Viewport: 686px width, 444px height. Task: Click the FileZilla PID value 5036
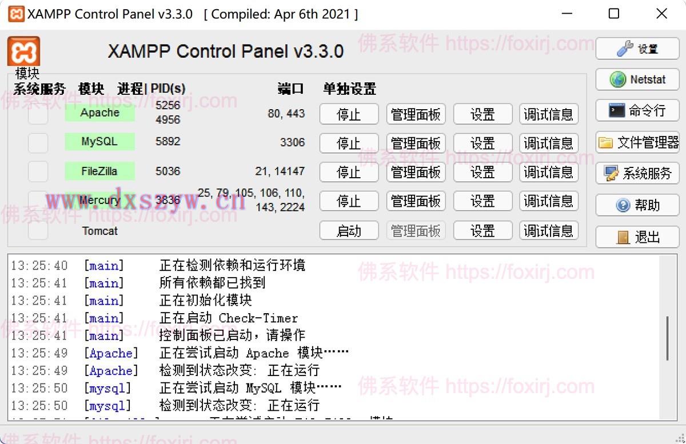(x=167, y=170)
